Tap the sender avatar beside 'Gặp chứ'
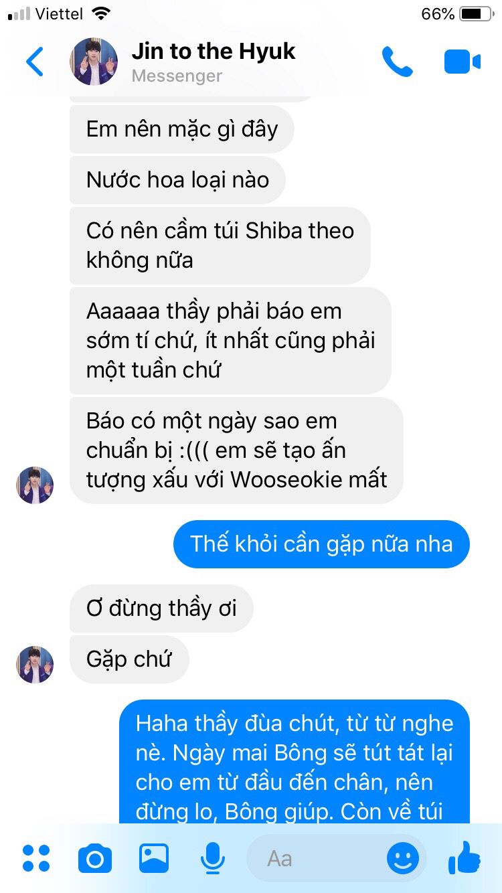 tap(35, 664)
